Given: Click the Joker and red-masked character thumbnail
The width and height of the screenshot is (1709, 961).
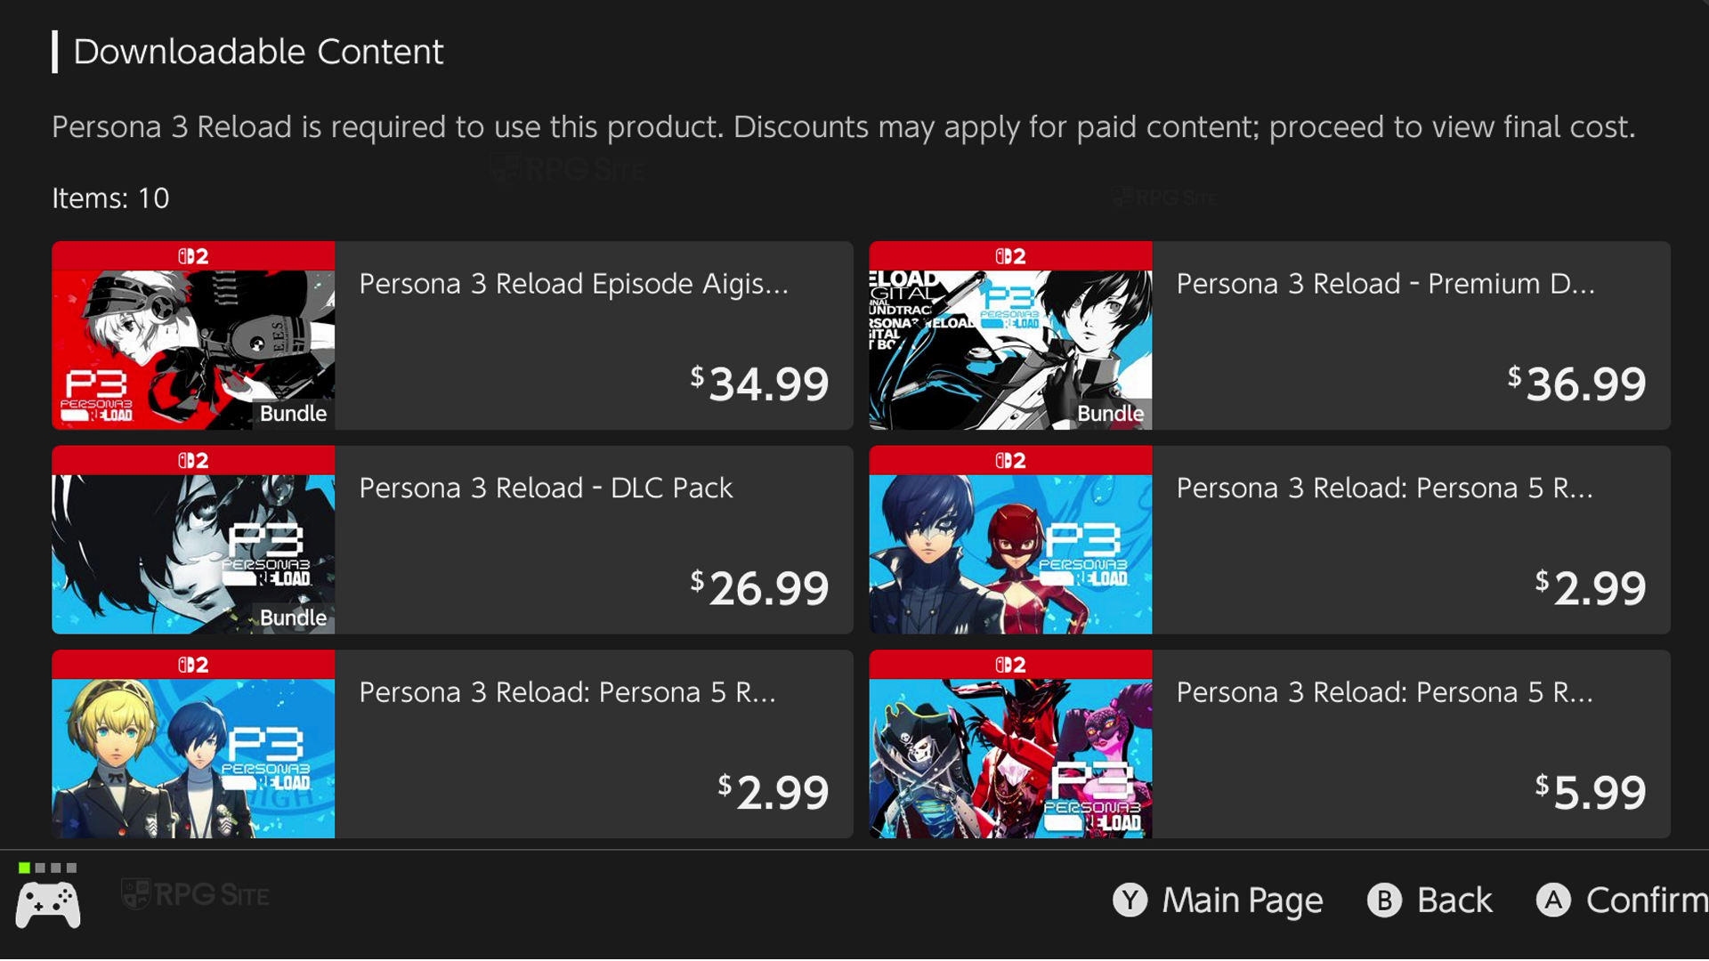Looking at the screenshot, I should pos(1010,554).
